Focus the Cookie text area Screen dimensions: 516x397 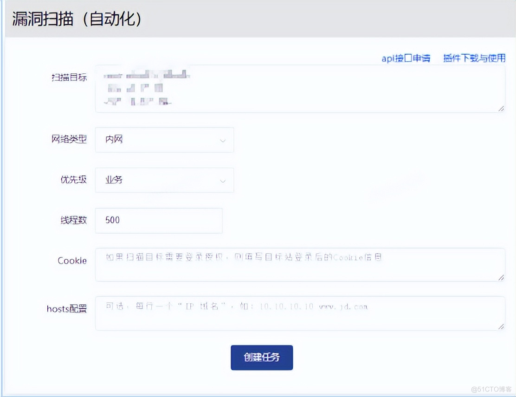click(300, 265)
